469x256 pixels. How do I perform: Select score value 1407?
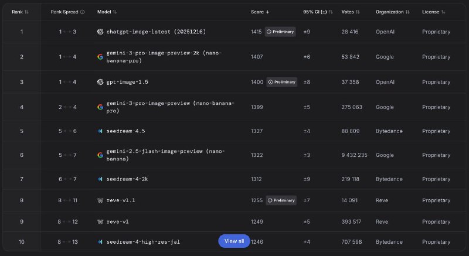click(257, 57)
